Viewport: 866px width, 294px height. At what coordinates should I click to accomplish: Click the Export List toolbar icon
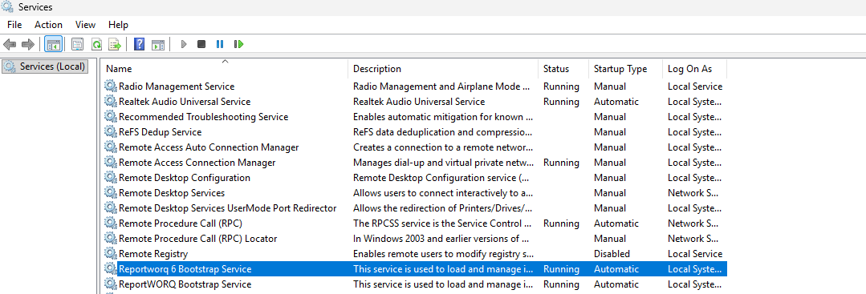pyautogui.click(x=114, y=44)
